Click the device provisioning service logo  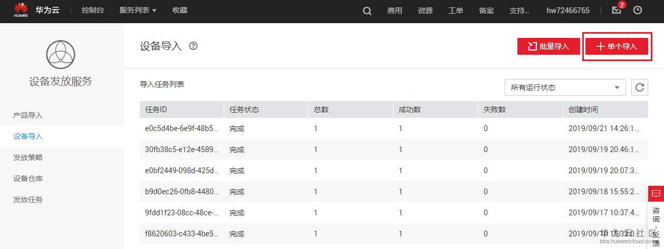(61, 55)
